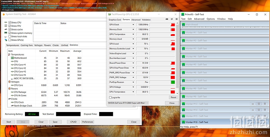Click Prime95 title bar app icon

183,15
